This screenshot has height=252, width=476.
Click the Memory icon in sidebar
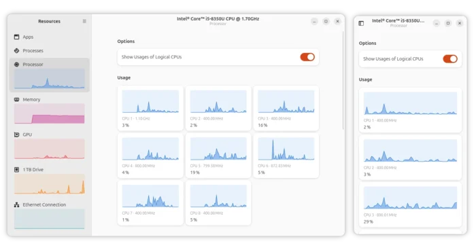tap(17, 99)
